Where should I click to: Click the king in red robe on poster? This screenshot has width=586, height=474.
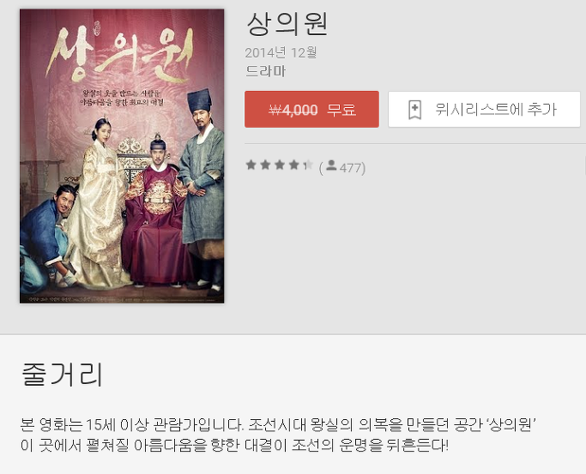click(157, 213)
